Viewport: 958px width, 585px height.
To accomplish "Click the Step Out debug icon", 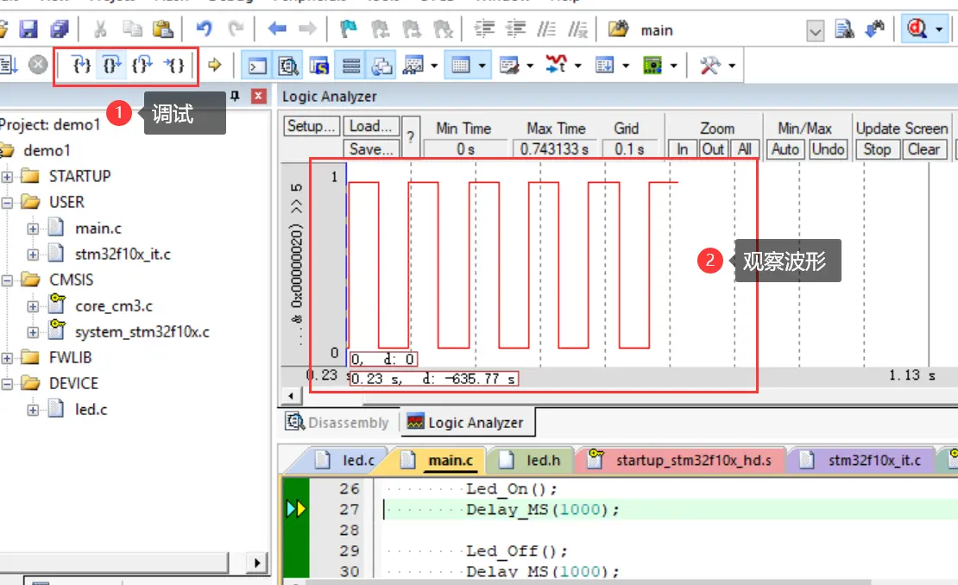I will coord(142,65).
